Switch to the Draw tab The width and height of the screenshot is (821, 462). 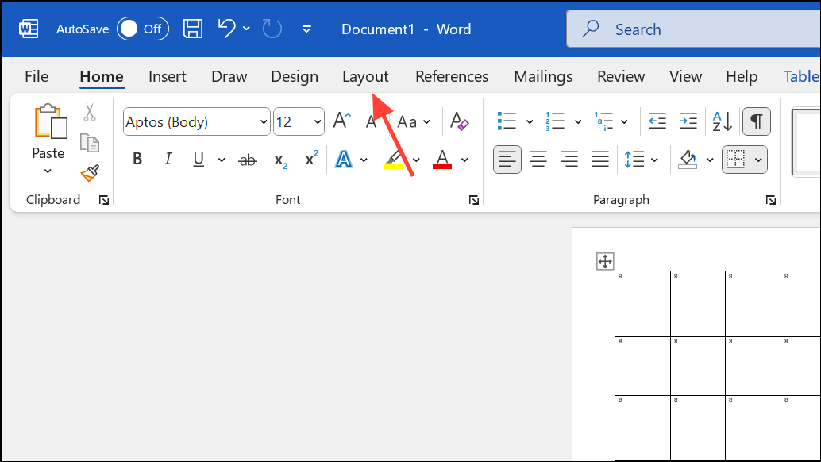pyautogui.click(x=229, y=76)
